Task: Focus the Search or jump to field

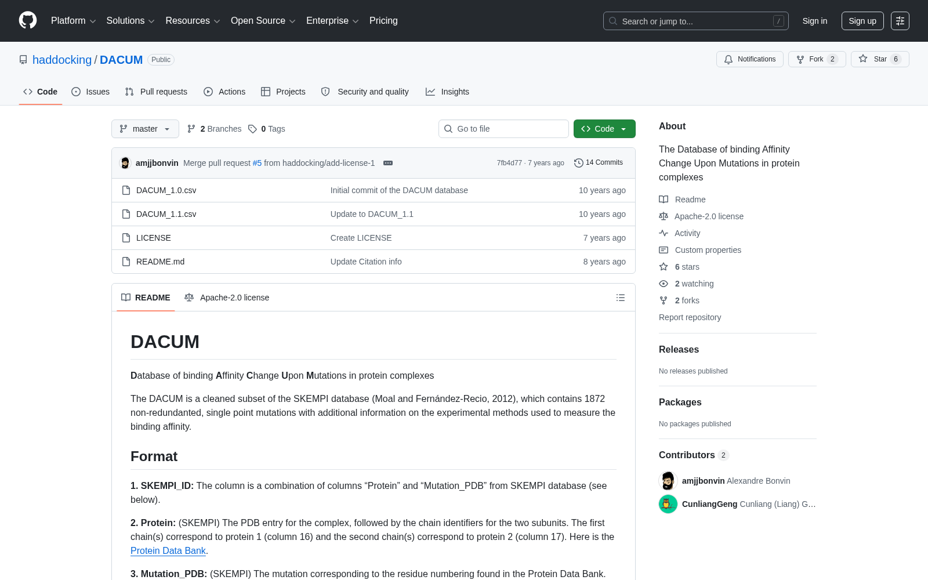Action: click(x=696, y=21)
